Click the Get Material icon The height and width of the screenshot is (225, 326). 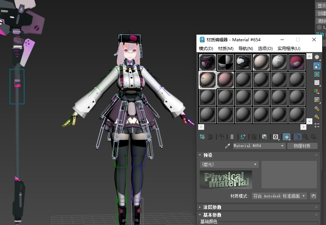(x=202, y=137)
